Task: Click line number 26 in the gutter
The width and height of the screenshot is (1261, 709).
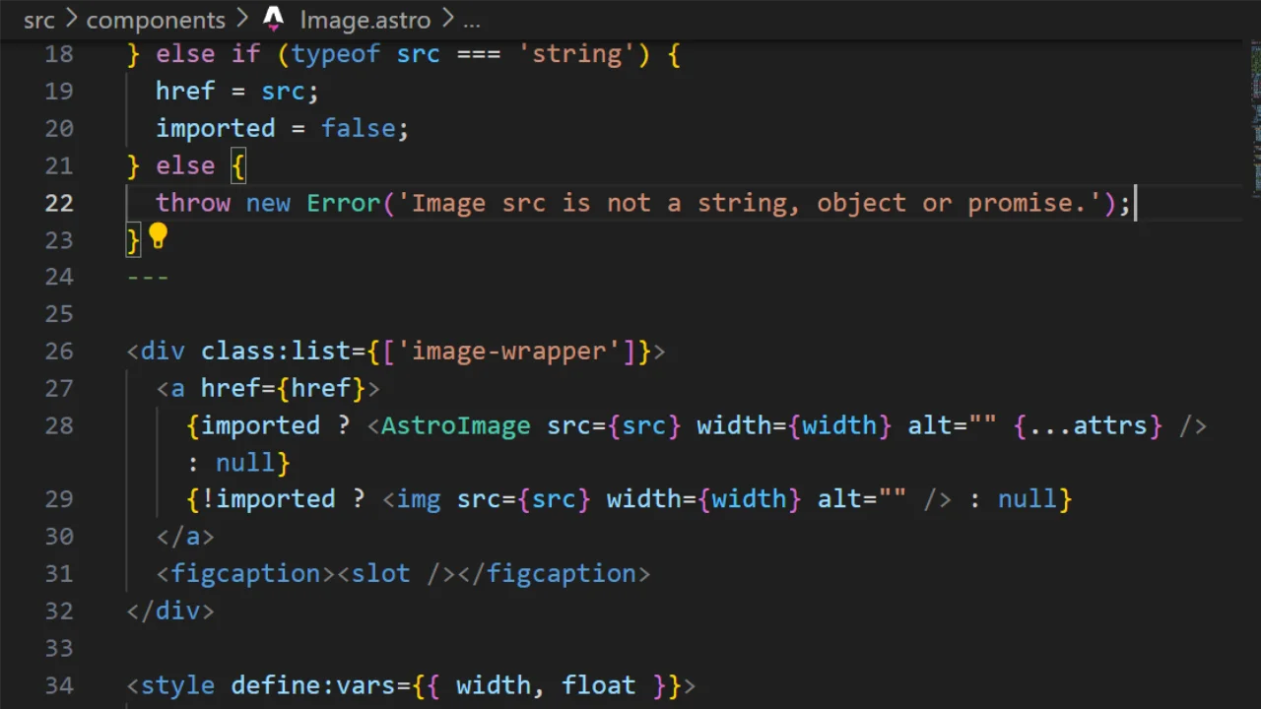Action: click(59, 352)
